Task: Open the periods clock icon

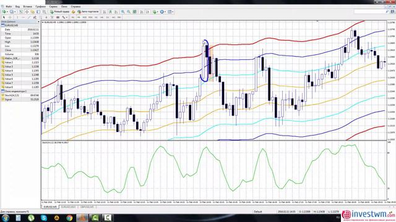Action: [162, 12]
